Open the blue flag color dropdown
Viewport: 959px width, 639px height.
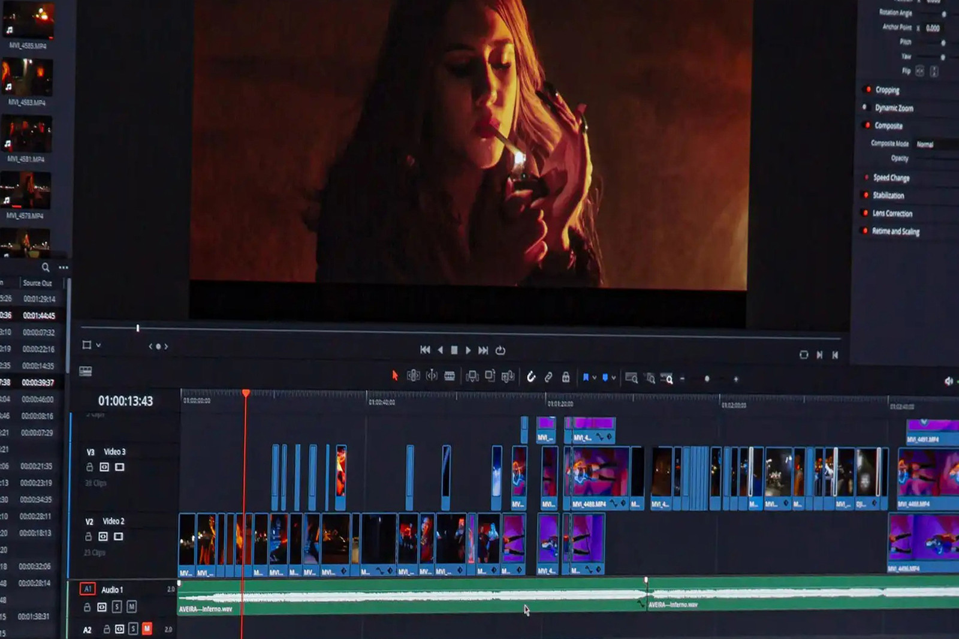(594, 378)
